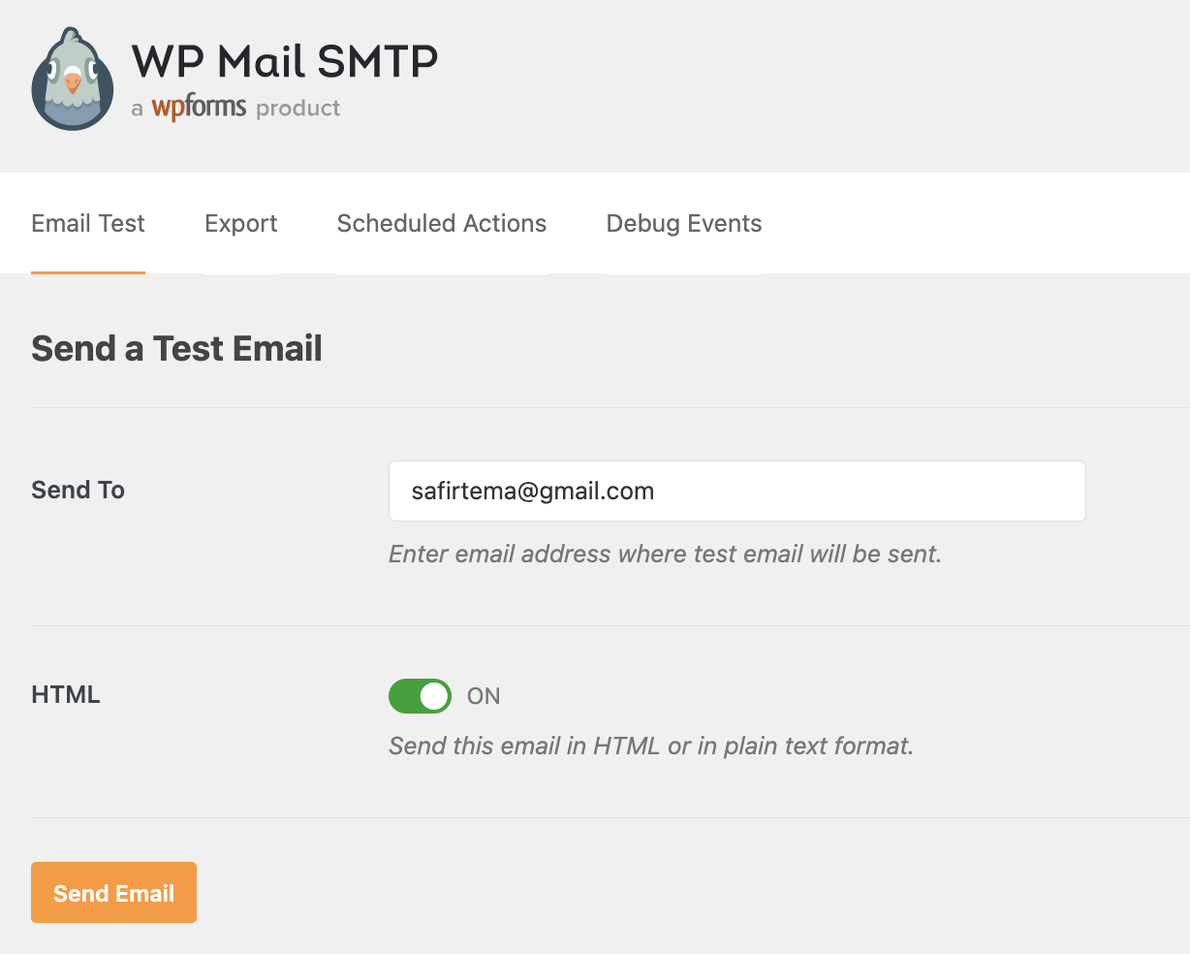Click the safirtema@gmail.com address text
The image size is (1190, 954).
[533, 491]
